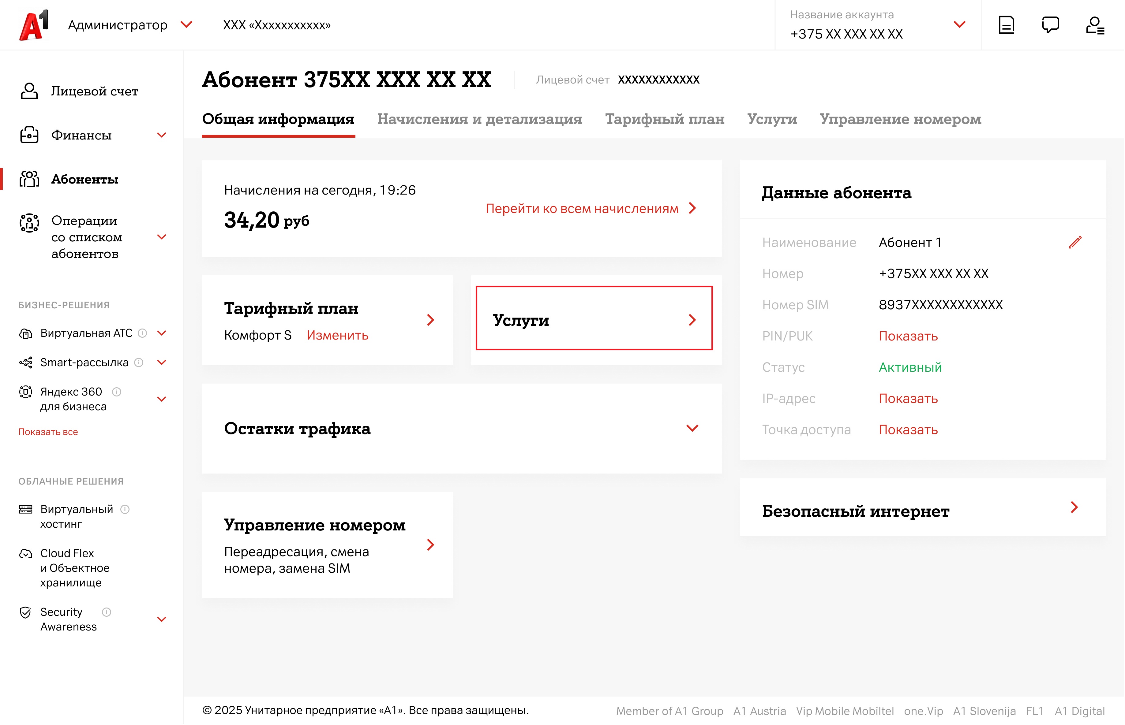
Task: Click info icon beside Smart-рассылка
Action: [x=138, y=362]
